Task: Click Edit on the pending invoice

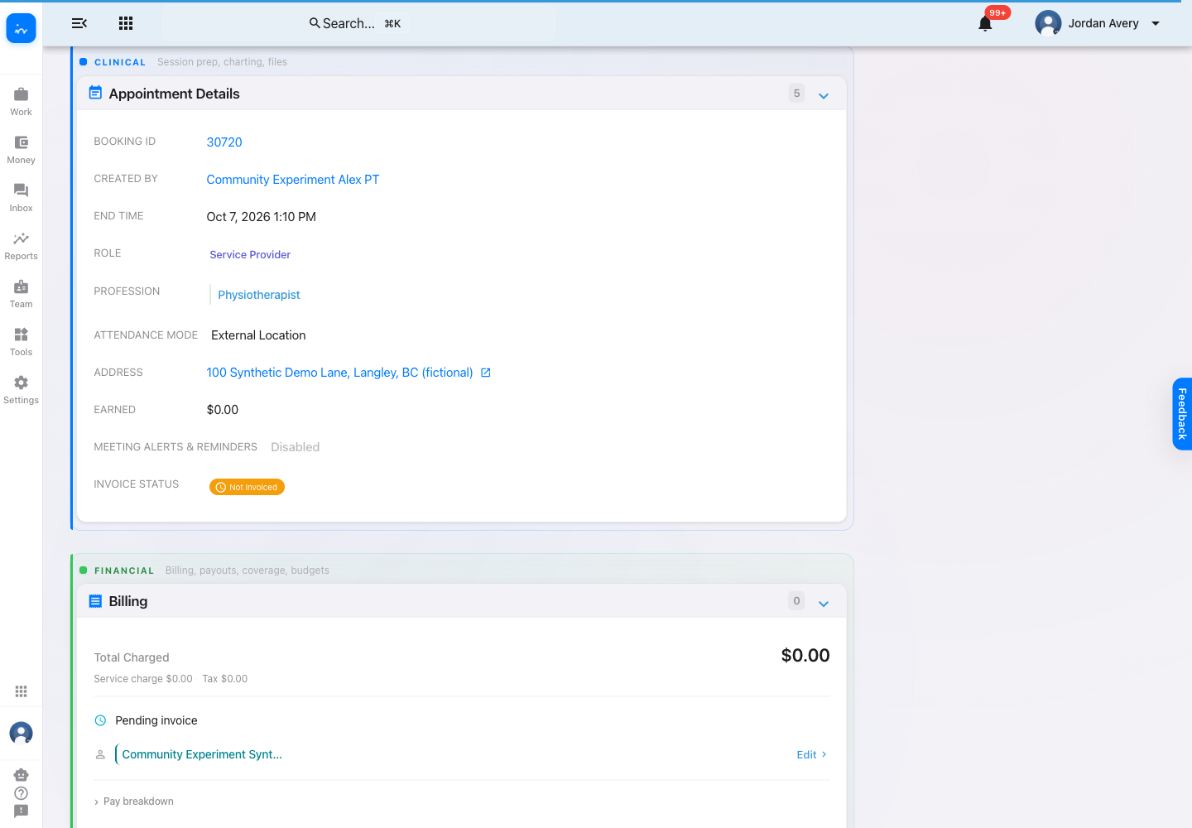Action: click(x=811, y=754)
